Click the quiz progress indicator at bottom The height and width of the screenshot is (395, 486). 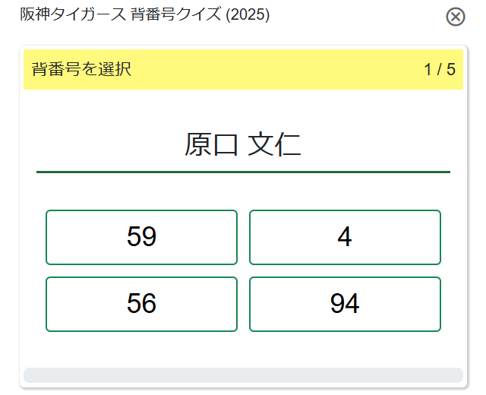click(x=243, y=375)
